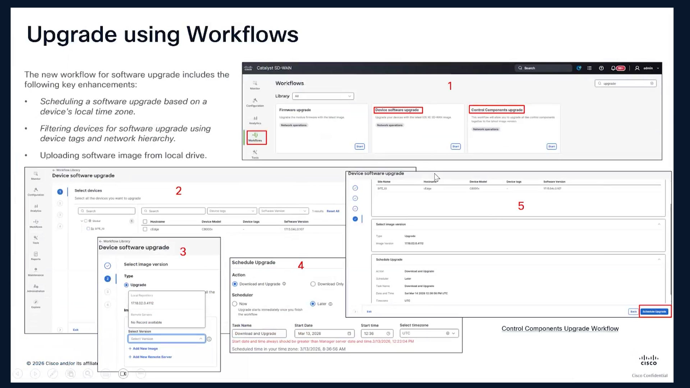Clear the upgrade workflow search field
Image resolution: width=690 pixels, height=388 pixels.
pyautogui.click(x=652, y=83)
